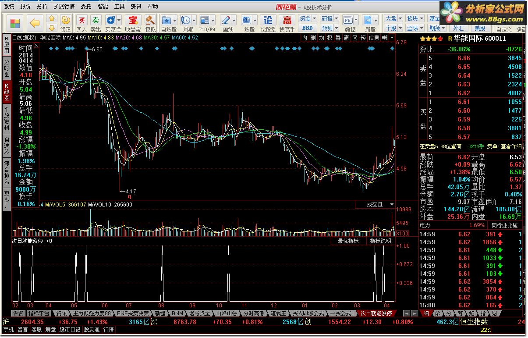Click the colorful home grid icon
This screenshot has height=338, width=528.
click(x=15, y=23)
